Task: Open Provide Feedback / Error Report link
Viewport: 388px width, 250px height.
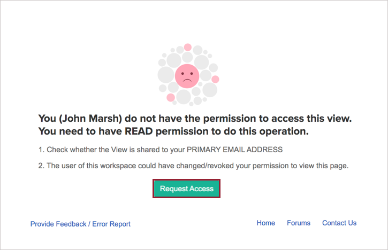Action: [x=80, y=224]
